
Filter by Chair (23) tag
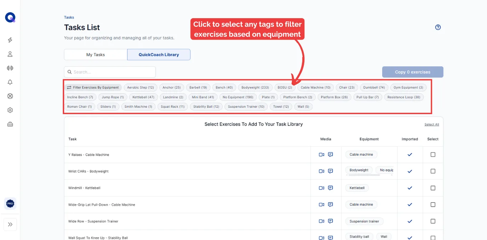tap(347, 87)
